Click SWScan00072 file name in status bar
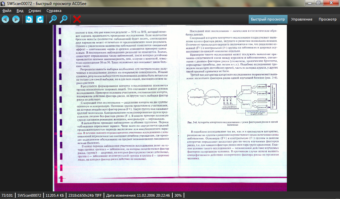Image resolution: width=340 pixels, height=199 pixels. click(x=29, y=195)
